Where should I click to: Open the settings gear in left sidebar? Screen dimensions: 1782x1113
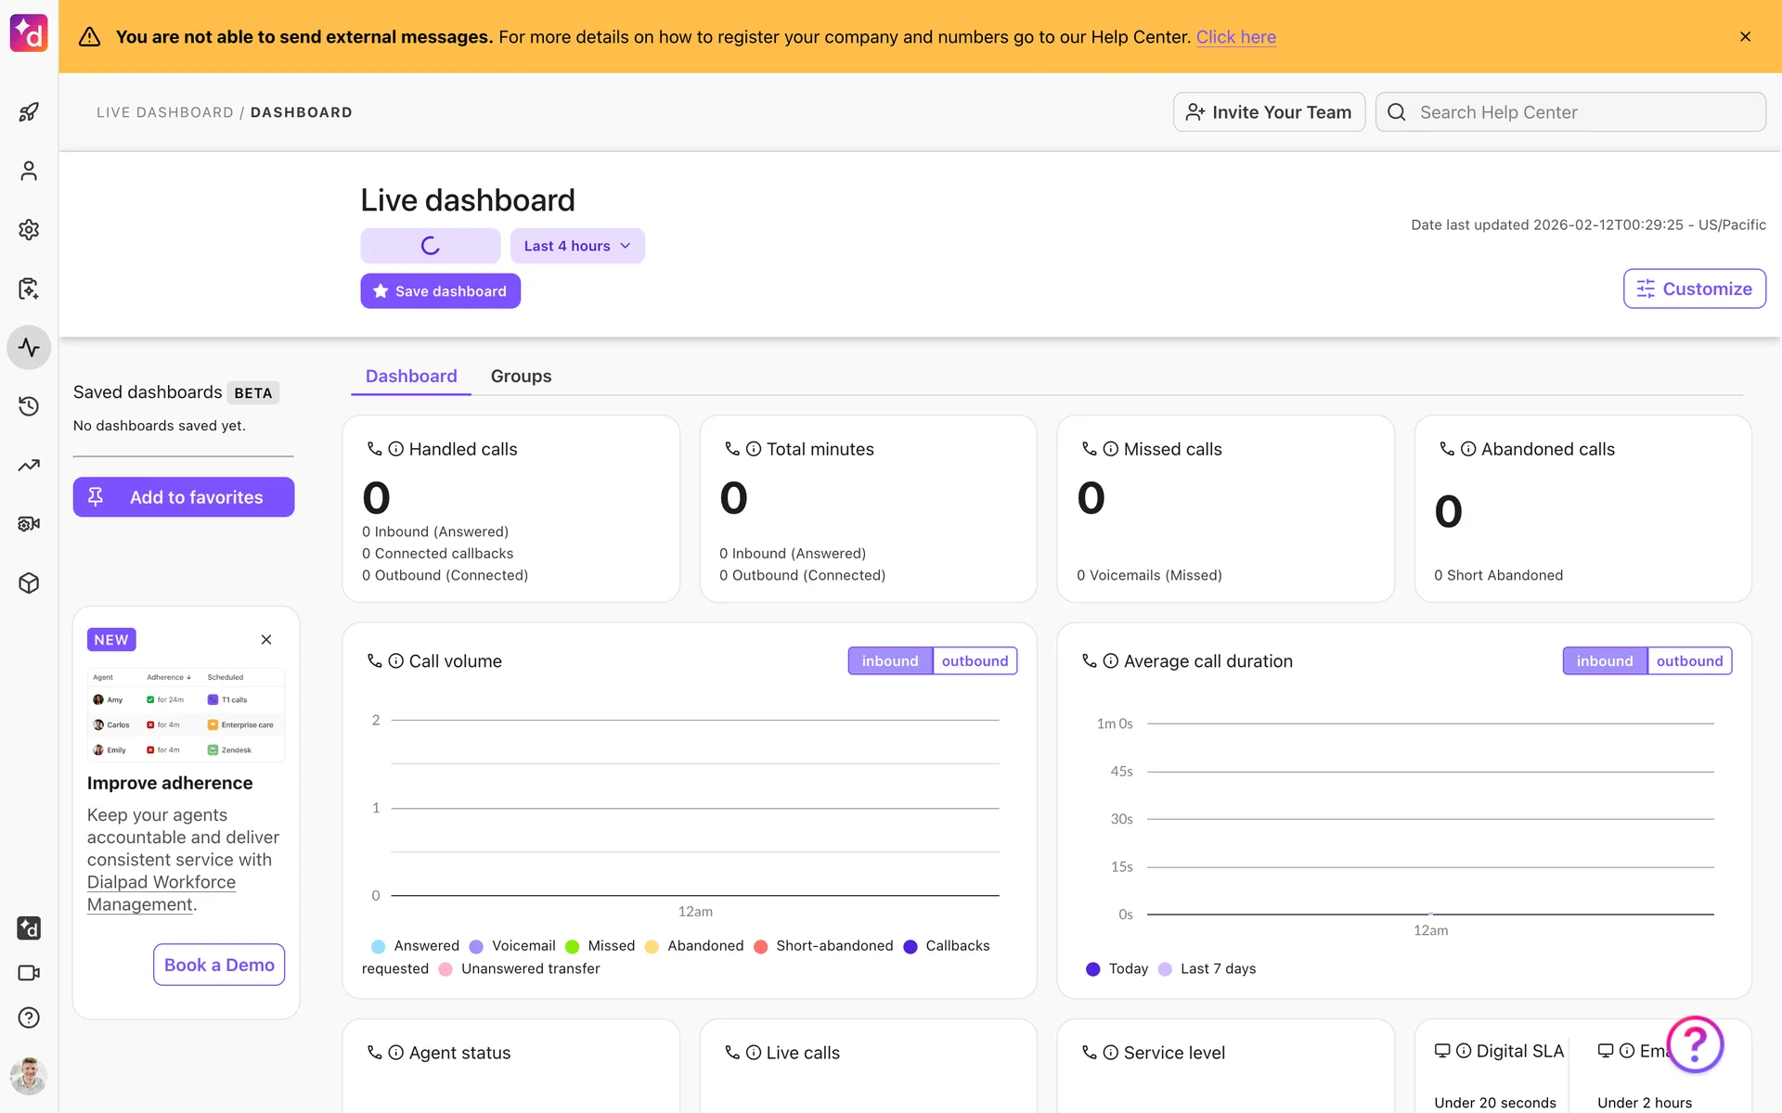pyautogui.click(x=29, y=229)
